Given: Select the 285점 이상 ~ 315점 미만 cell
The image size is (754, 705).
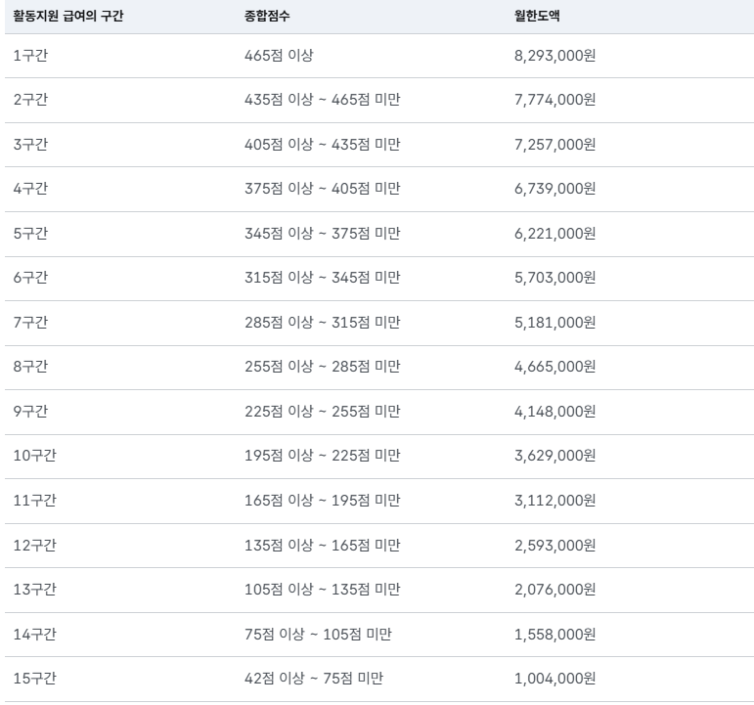Looking at the screenshot, I should click(x=322, y=323).
